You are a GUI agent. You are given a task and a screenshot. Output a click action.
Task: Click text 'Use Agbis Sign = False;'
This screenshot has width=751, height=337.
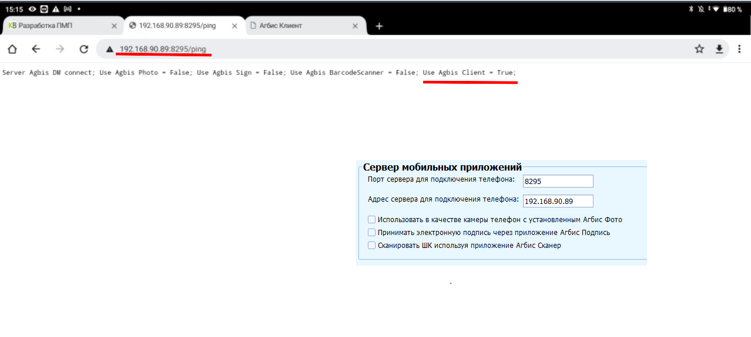tap(242, 73)
